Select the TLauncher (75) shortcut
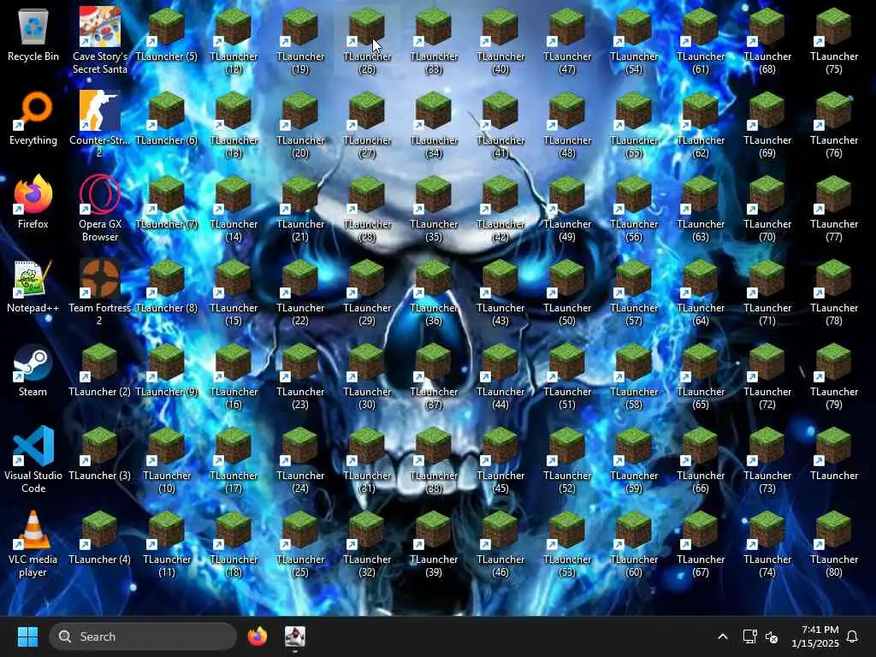The height and width of the screenshot is (657, 876). [834, 40]
